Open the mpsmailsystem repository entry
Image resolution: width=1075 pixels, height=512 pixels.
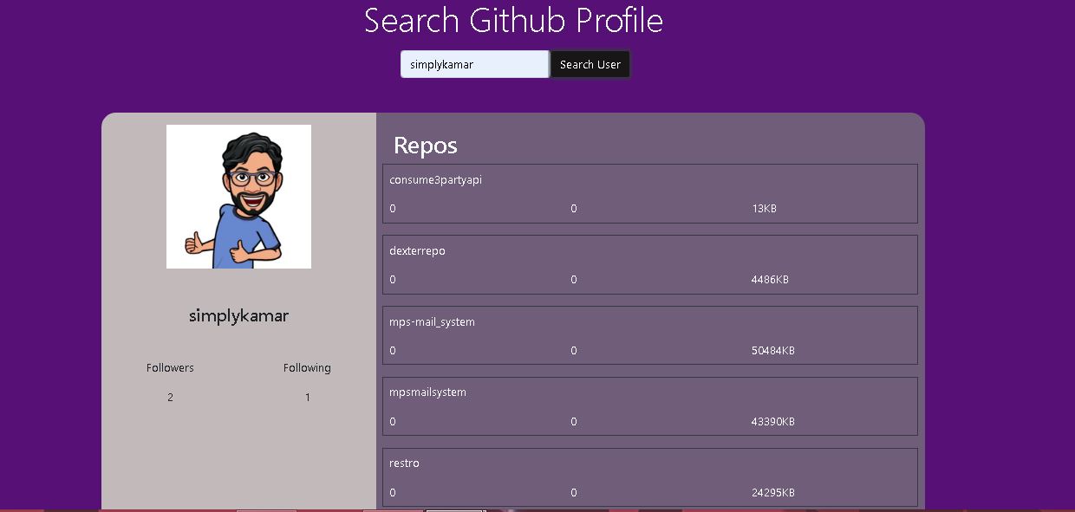tap(427, 392)
